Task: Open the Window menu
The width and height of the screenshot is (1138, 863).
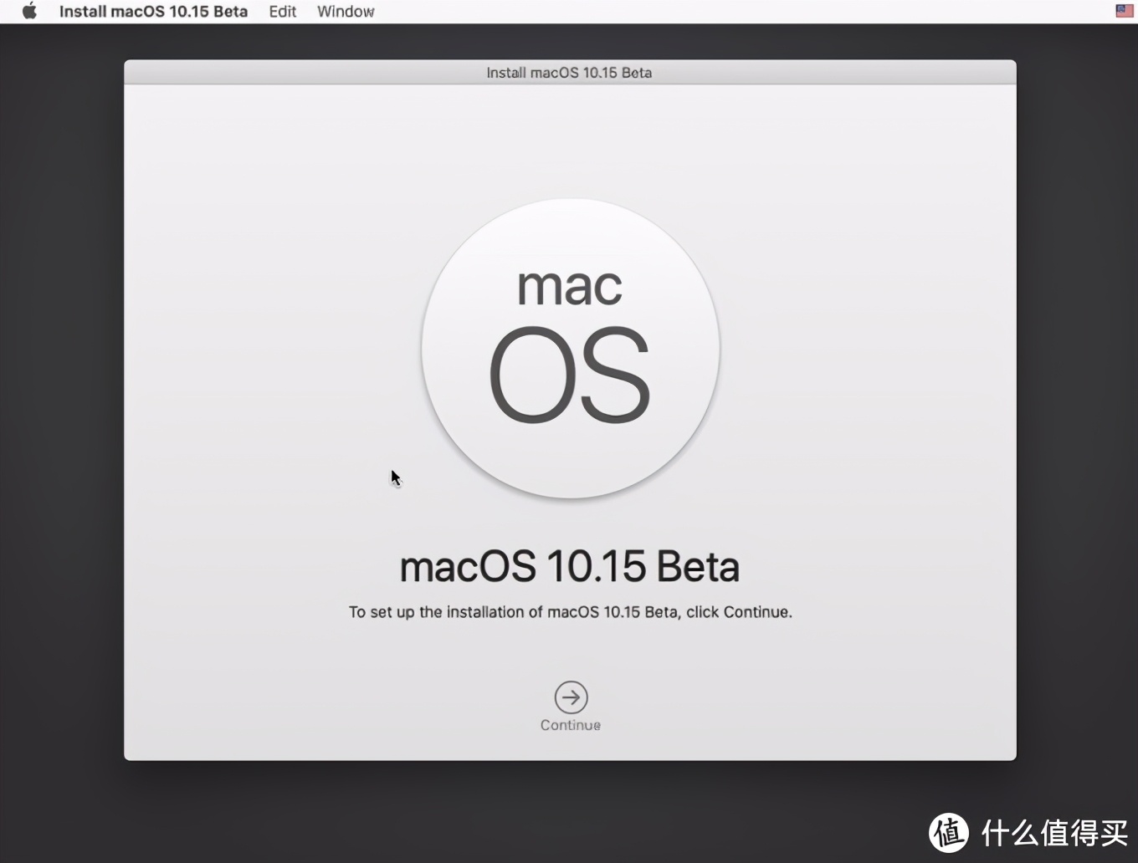Action: pos(346,12)
